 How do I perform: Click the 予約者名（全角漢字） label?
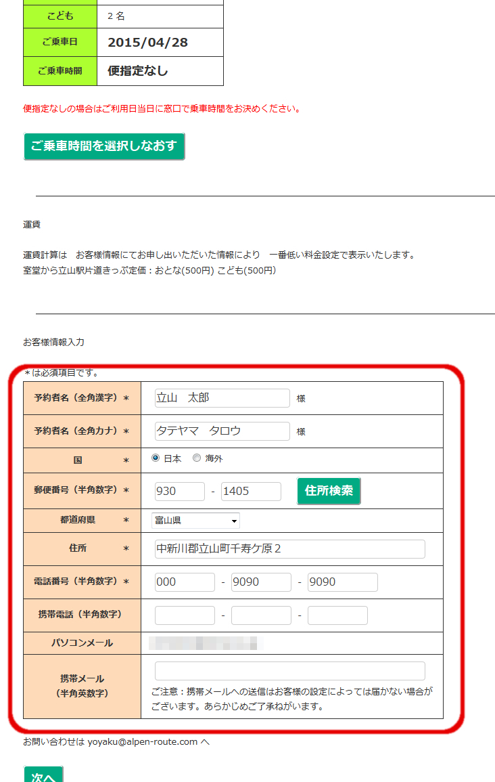click(x=82, y=398)
